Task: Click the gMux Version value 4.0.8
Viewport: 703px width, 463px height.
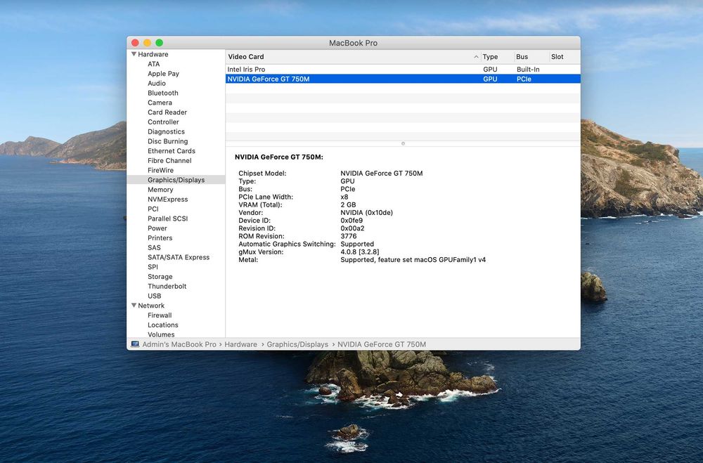Action: pyautogui.click(x=359, y=252)
